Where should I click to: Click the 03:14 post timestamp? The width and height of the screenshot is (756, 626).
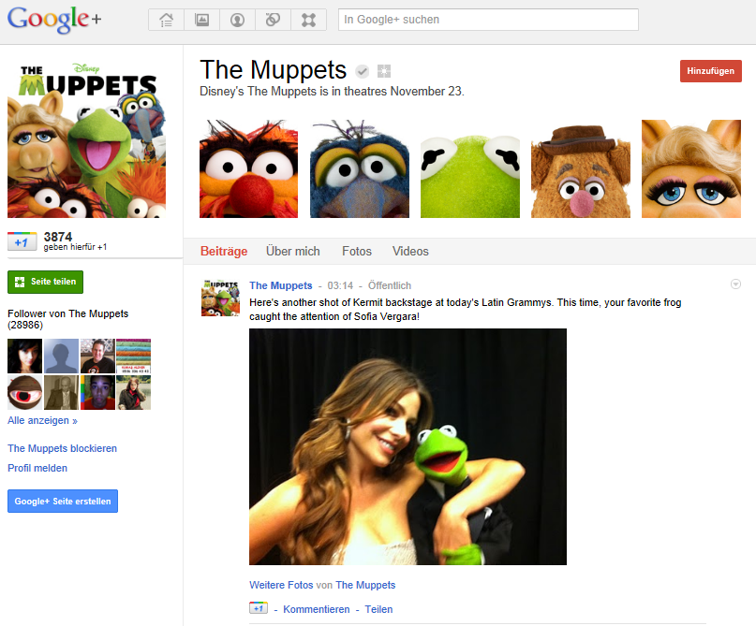pos(340,285)
